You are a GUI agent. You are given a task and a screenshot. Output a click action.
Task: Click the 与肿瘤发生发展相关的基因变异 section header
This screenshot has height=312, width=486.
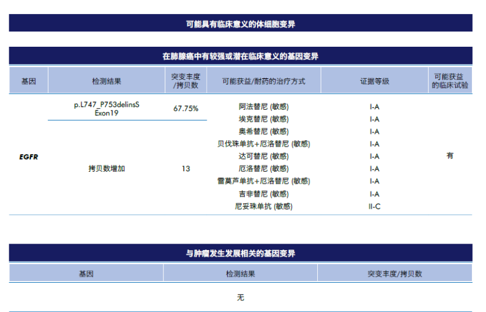coord(240,254)
